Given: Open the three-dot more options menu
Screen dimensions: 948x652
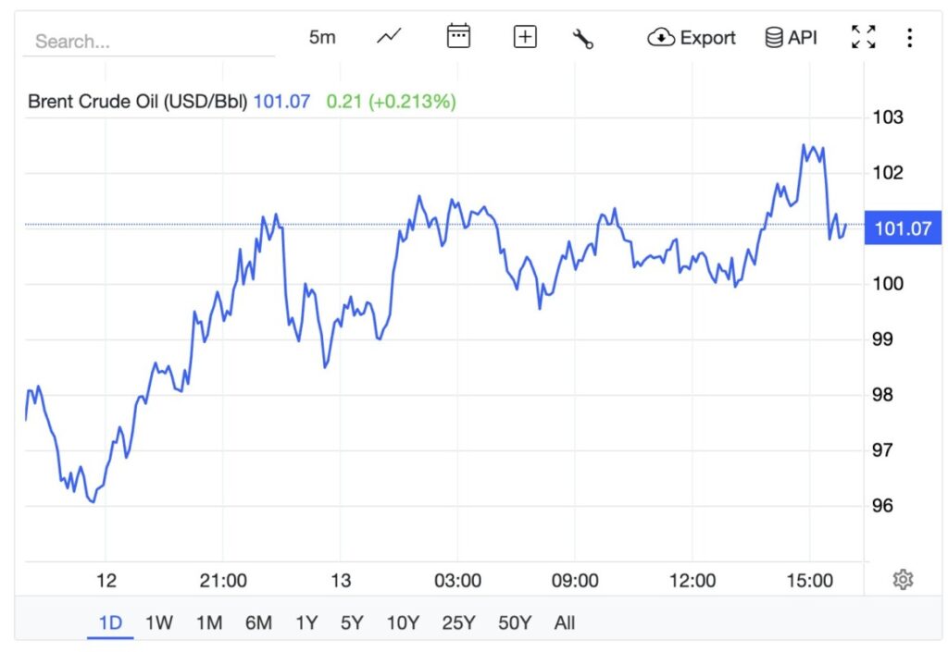Looking at the screenshot, I should [x=910, y=37].
